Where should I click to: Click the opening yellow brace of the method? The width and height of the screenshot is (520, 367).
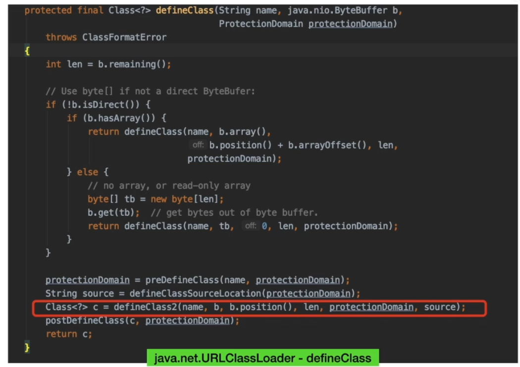(x=27, y=51)
